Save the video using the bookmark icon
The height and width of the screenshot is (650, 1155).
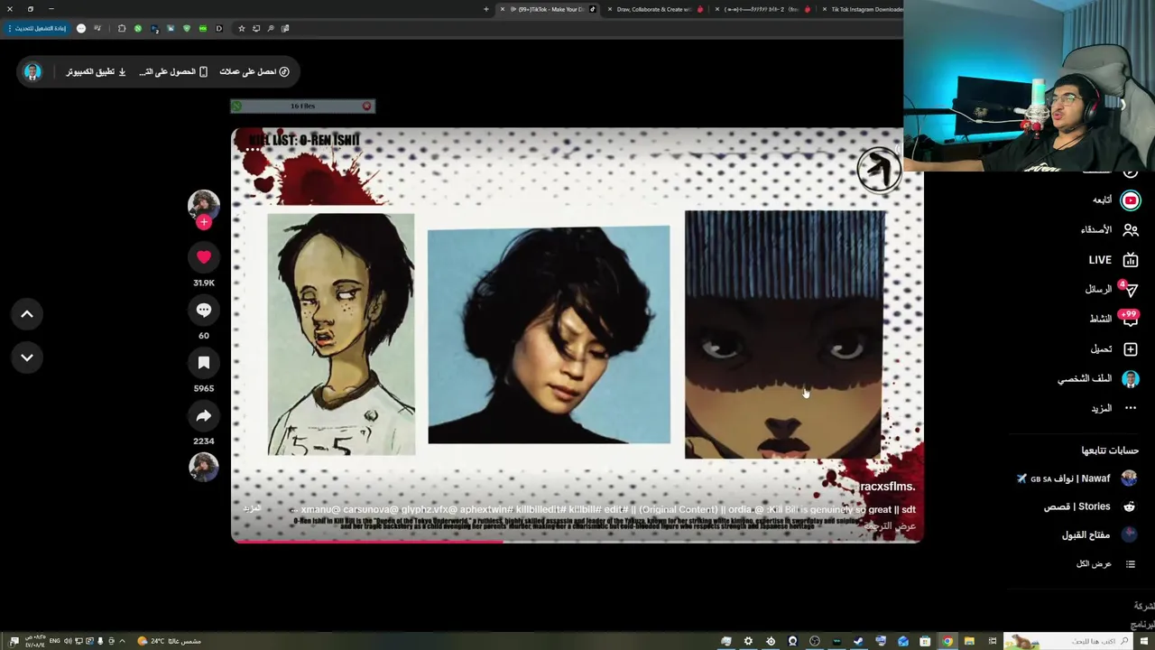pyautogui.click(x=204, y=363)
